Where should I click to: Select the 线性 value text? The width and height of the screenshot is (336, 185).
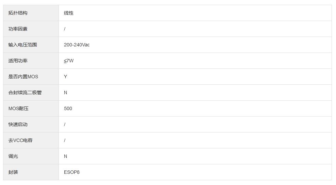69,13
